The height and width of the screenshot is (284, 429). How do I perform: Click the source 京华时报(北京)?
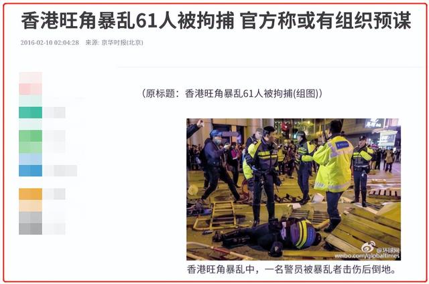coord(122,43)
